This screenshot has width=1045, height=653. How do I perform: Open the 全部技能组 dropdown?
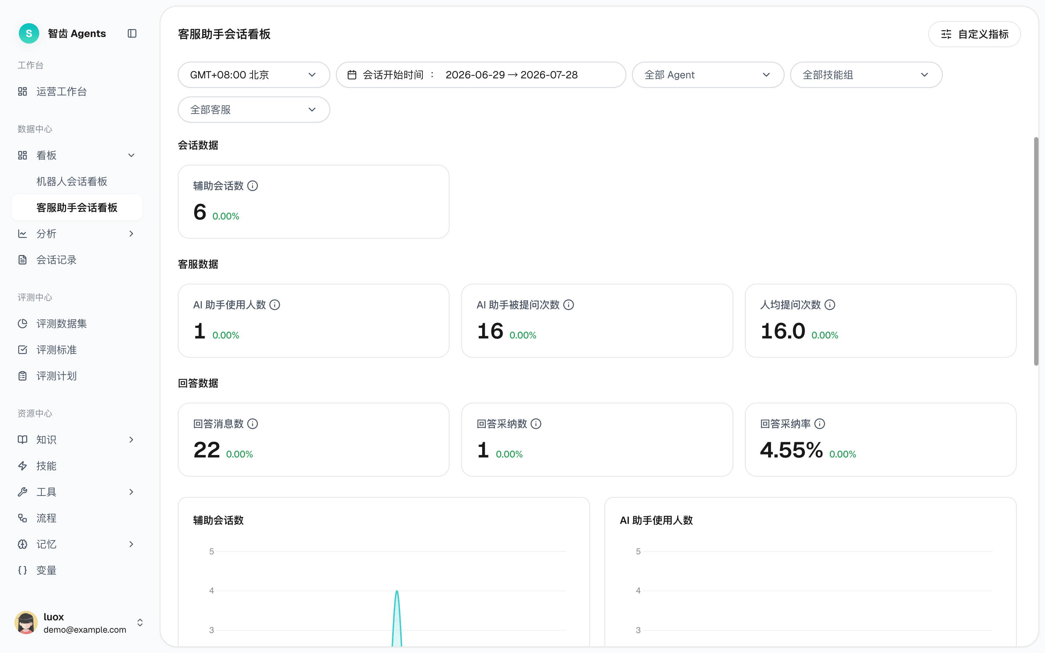[866, 75]
